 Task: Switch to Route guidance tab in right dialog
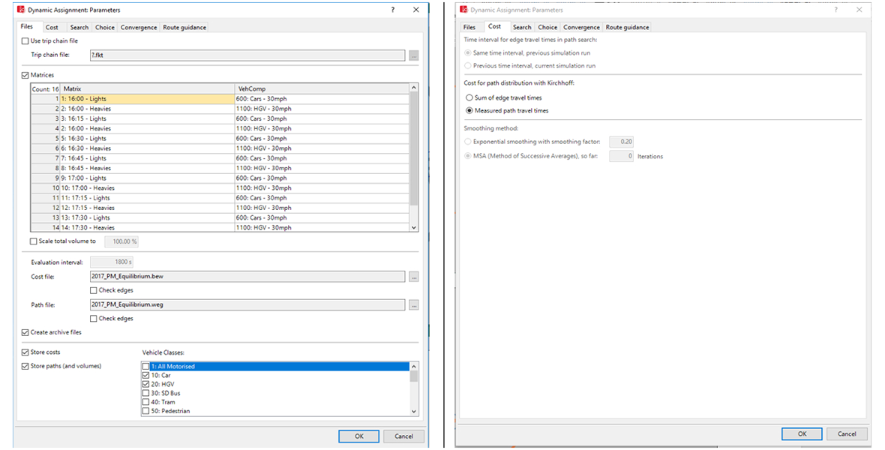(627, 27)
